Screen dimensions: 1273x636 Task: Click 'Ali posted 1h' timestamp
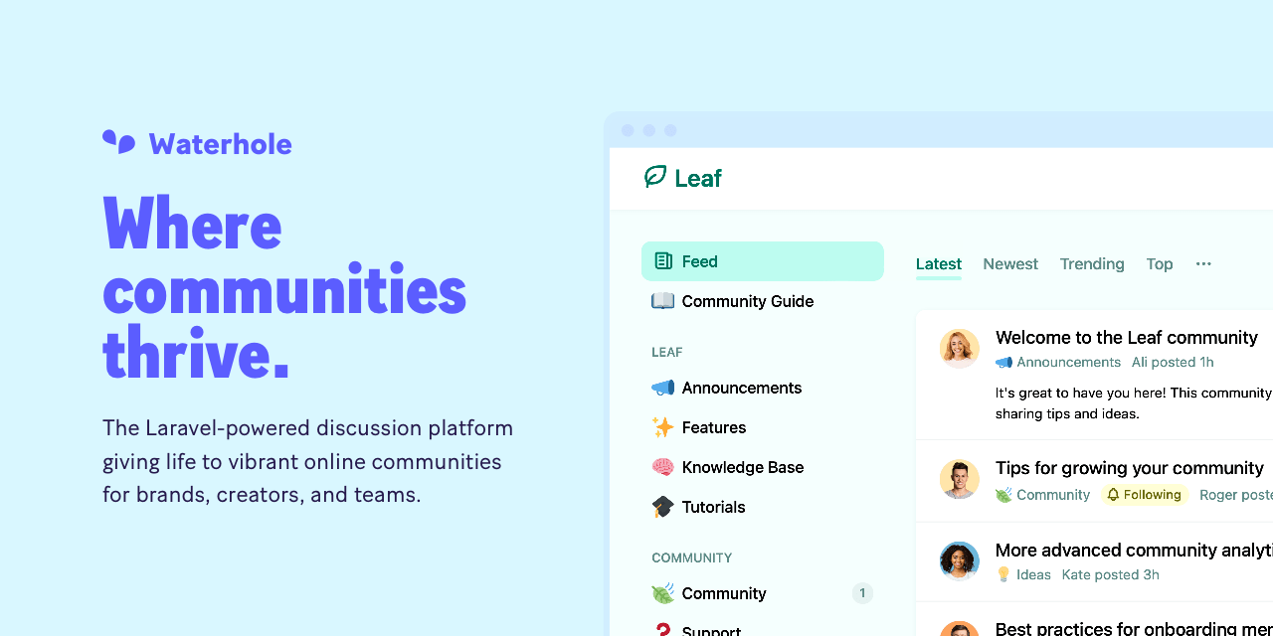point(1173,363)
